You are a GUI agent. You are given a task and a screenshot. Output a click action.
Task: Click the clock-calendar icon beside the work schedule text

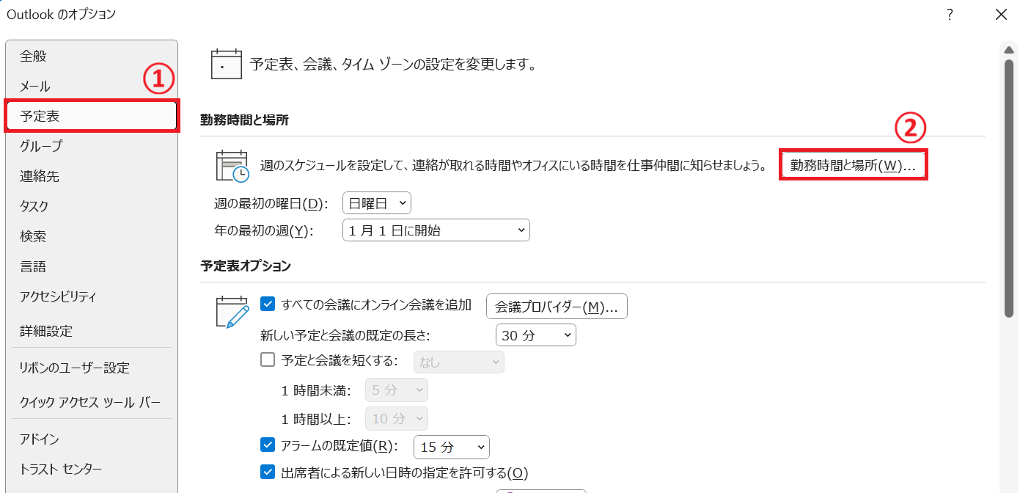coord(233,164)
